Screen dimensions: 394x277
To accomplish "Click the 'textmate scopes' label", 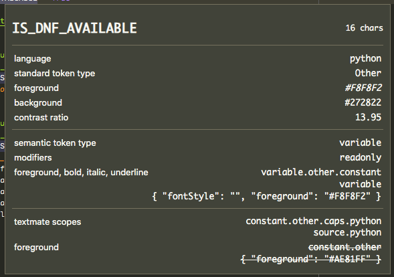I will (x=47, y=222).
